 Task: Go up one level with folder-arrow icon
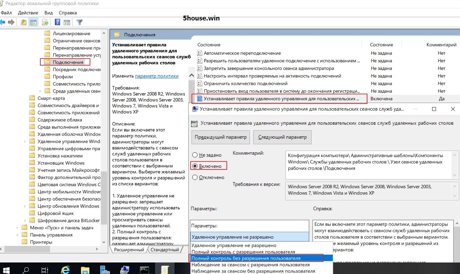24,22
